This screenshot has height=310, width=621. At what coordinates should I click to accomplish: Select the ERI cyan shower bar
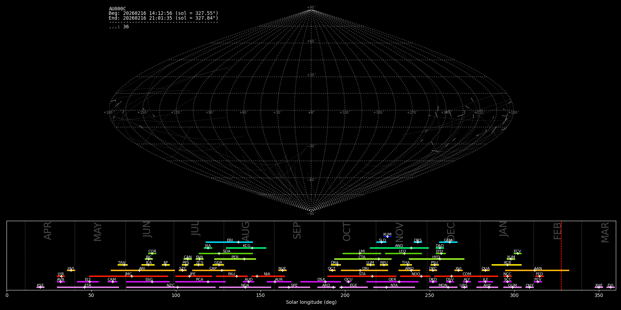229,242
